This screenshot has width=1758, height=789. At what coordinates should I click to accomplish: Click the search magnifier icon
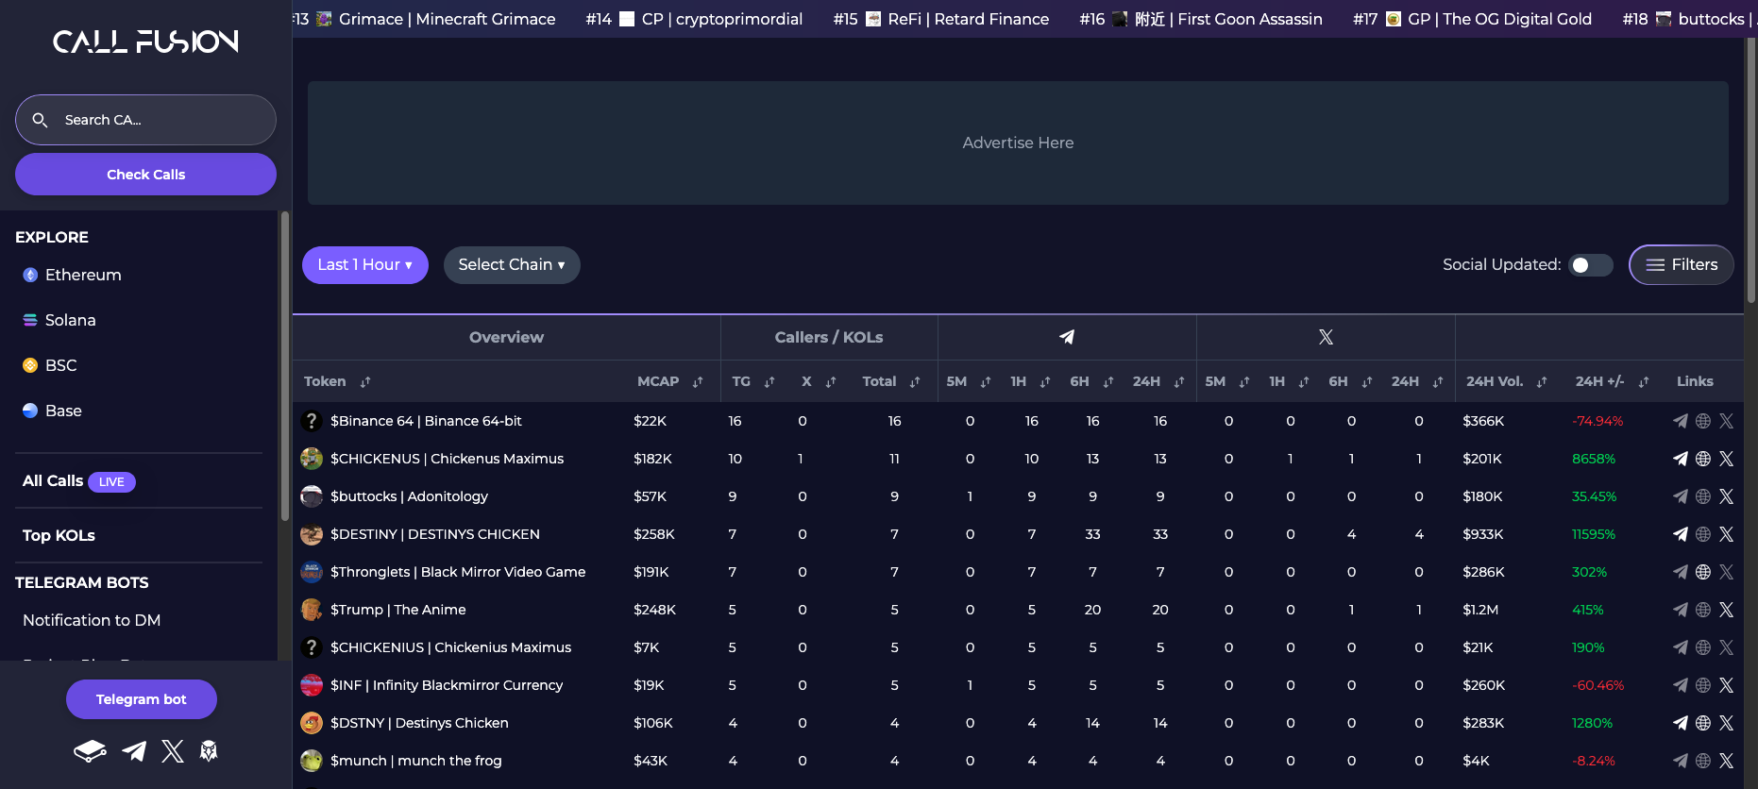click(x=40, y=120)
